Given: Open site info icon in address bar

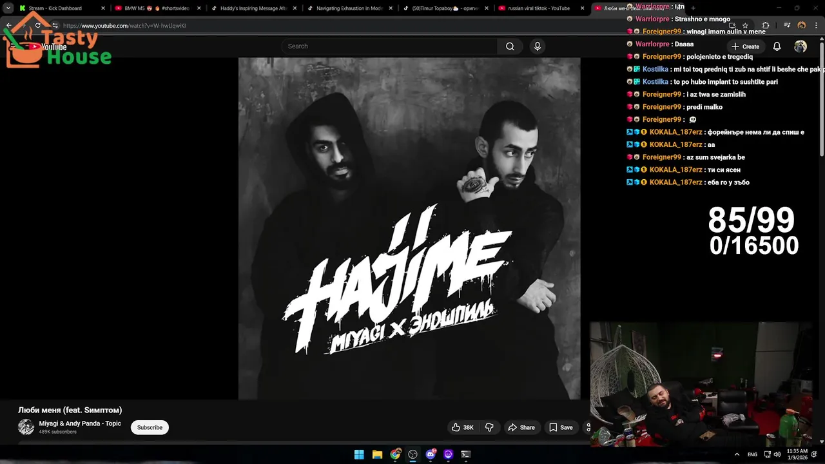Looking at the screenshot, I should (55, 26).
